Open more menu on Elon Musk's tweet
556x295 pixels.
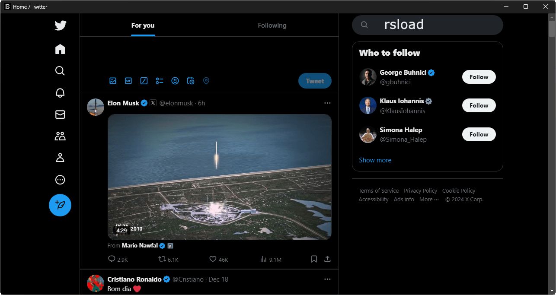[327, 103]
